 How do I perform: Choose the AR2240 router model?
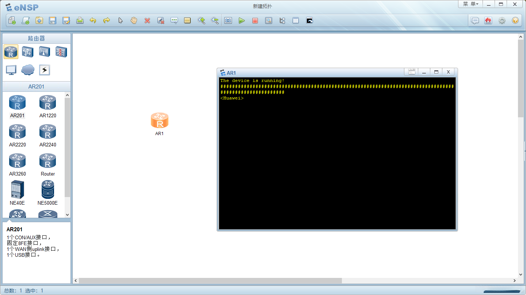coord(48,135)
